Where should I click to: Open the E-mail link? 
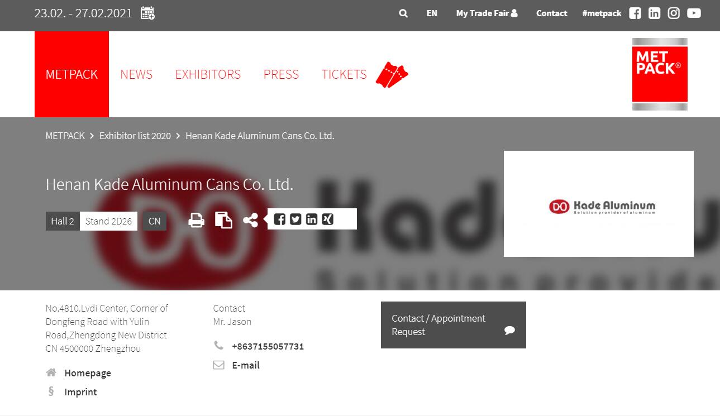tap(246, 365)
